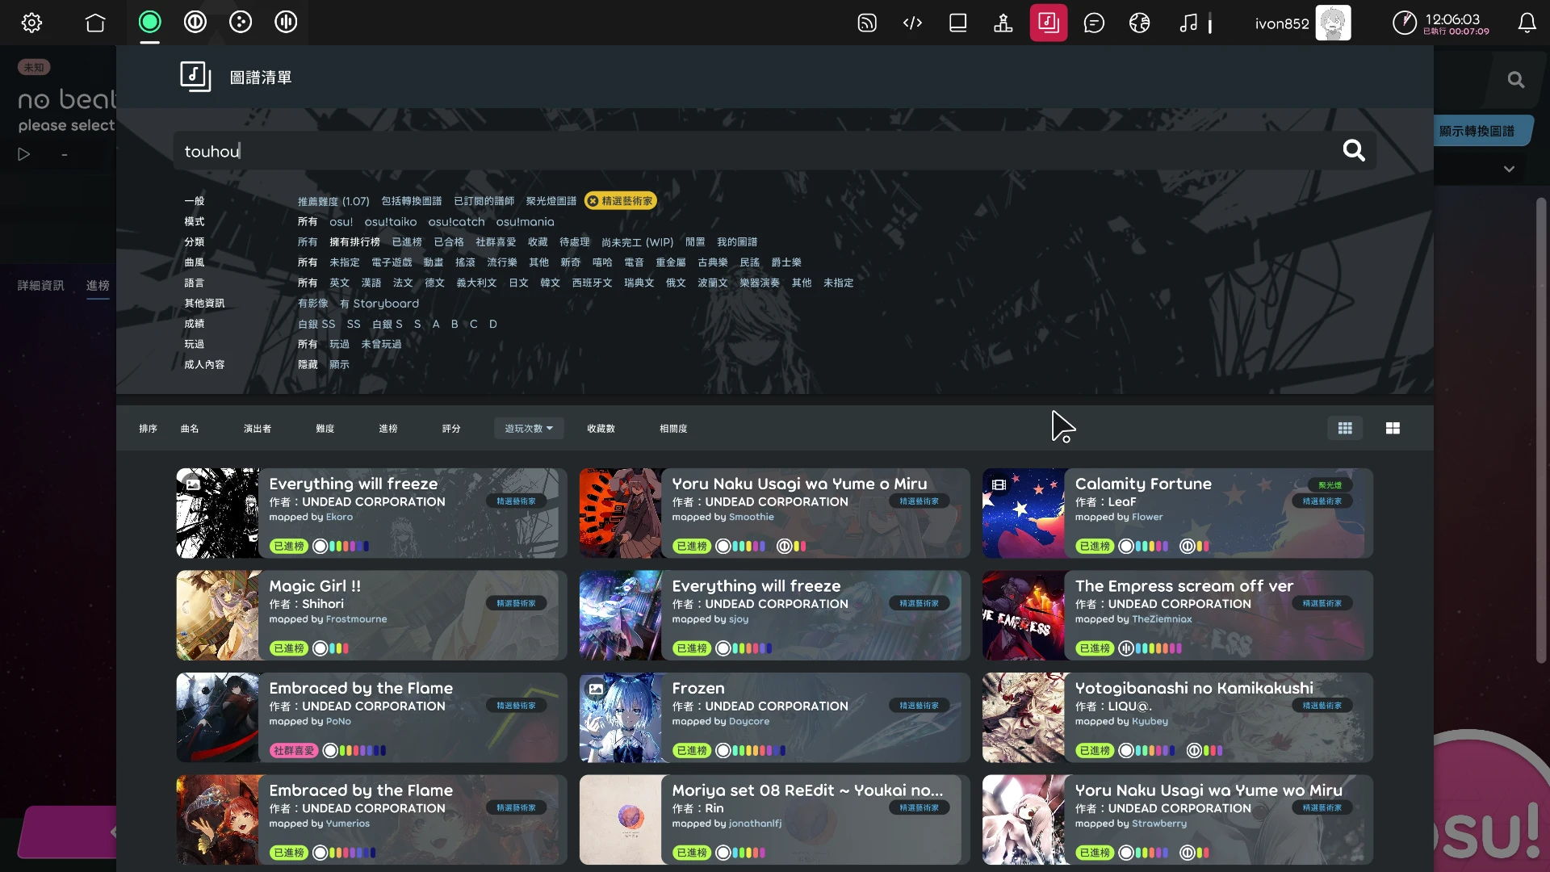Open the wiki book icon
Image resolution: width=1550 pixels, height=872 pixels.
(x=958, y=23)
